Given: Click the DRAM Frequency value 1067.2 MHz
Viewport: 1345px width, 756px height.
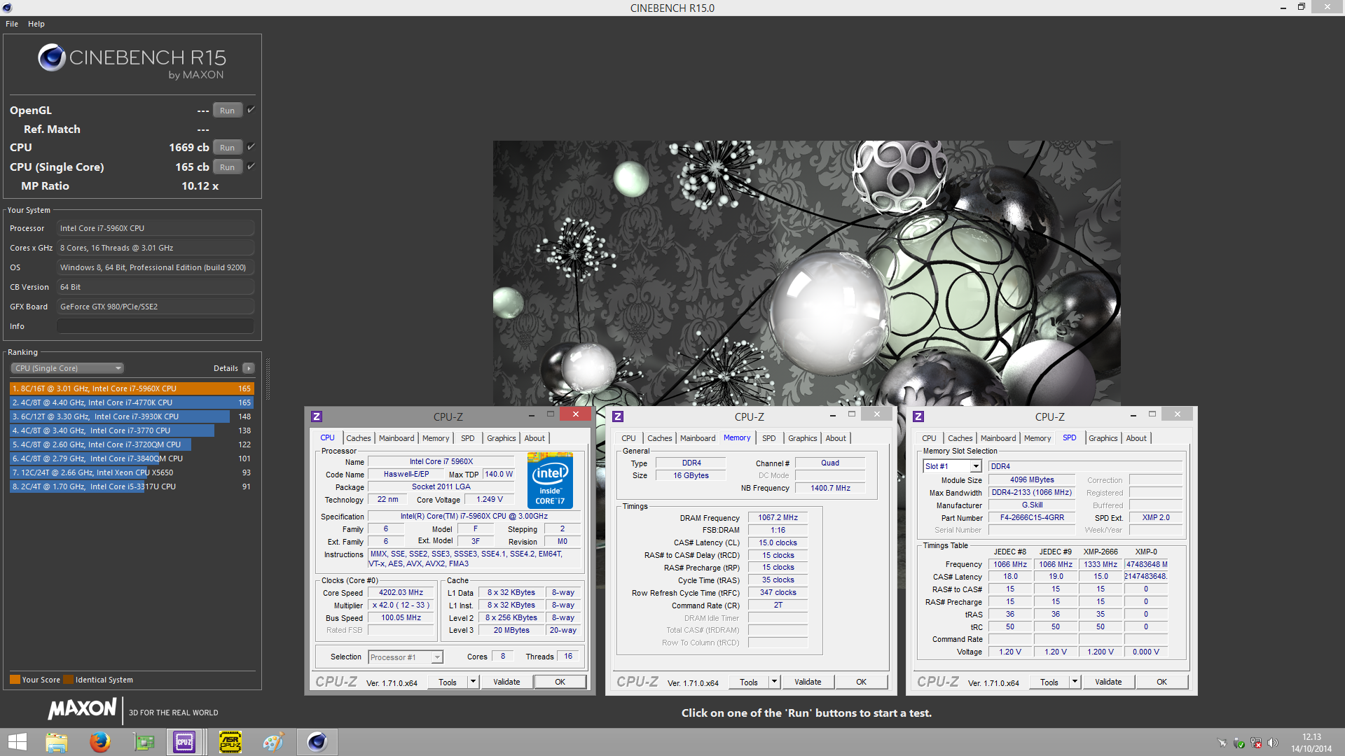Looking at the screenshot, I should [778, 518].
